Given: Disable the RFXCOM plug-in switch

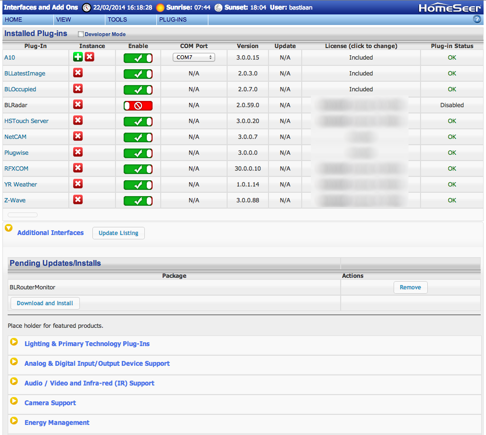Looking at the screenshot, I should [x=138, y=169].
